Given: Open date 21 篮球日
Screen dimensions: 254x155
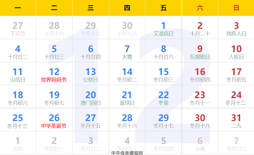Looking at the screenshot, I should tap(127, 97).
